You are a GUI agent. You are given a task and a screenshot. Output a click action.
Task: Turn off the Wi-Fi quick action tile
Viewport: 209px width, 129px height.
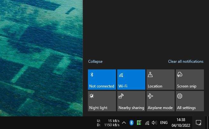pyautogui.click(x=131, y=80)
